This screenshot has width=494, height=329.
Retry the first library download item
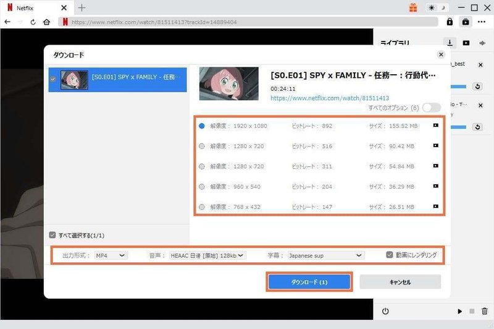coord(477,87)
